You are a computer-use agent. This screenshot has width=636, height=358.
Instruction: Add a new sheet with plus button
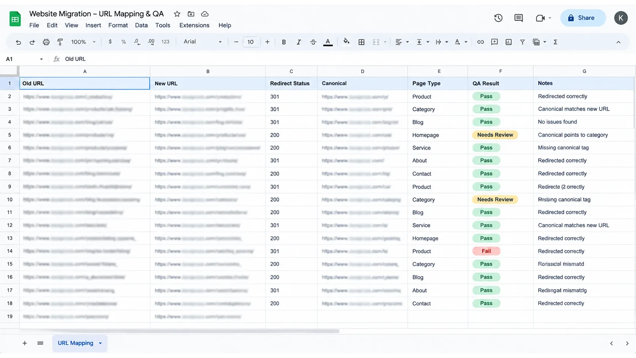coord(25,343)
